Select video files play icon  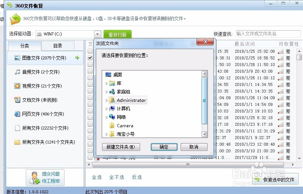click(x=17, y=86)
